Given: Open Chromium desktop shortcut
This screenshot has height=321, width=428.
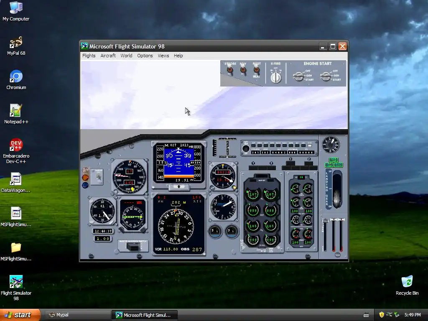Looking at the screenshot, I should point(16,80).
